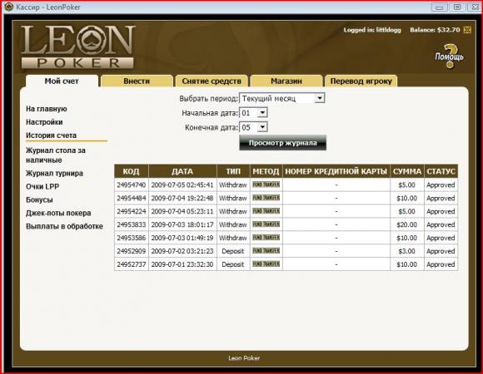Click transaction code 24952909

(x=132, y=251)
